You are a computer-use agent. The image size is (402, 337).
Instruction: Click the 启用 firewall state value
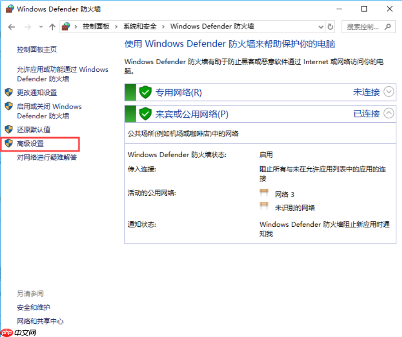click(266, 155)
